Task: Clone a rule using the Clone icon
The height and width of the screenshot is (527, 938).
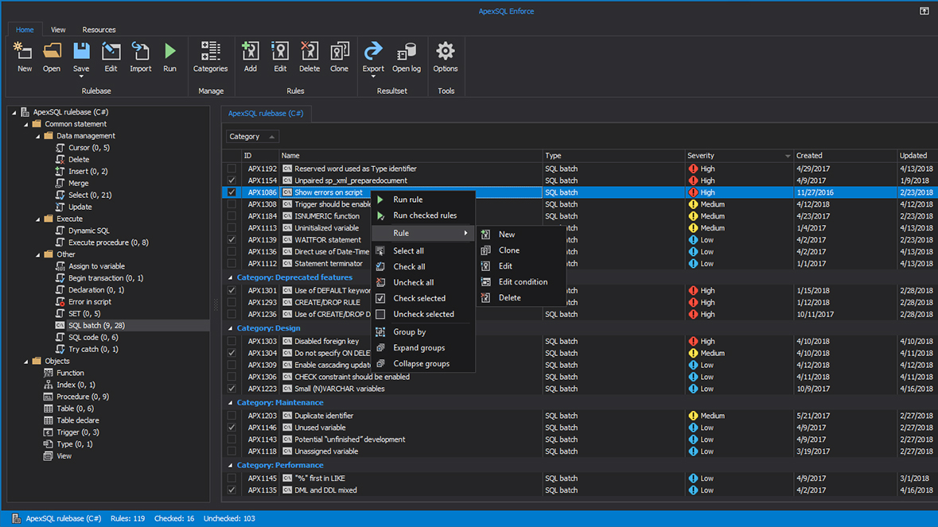Action: 339,56
